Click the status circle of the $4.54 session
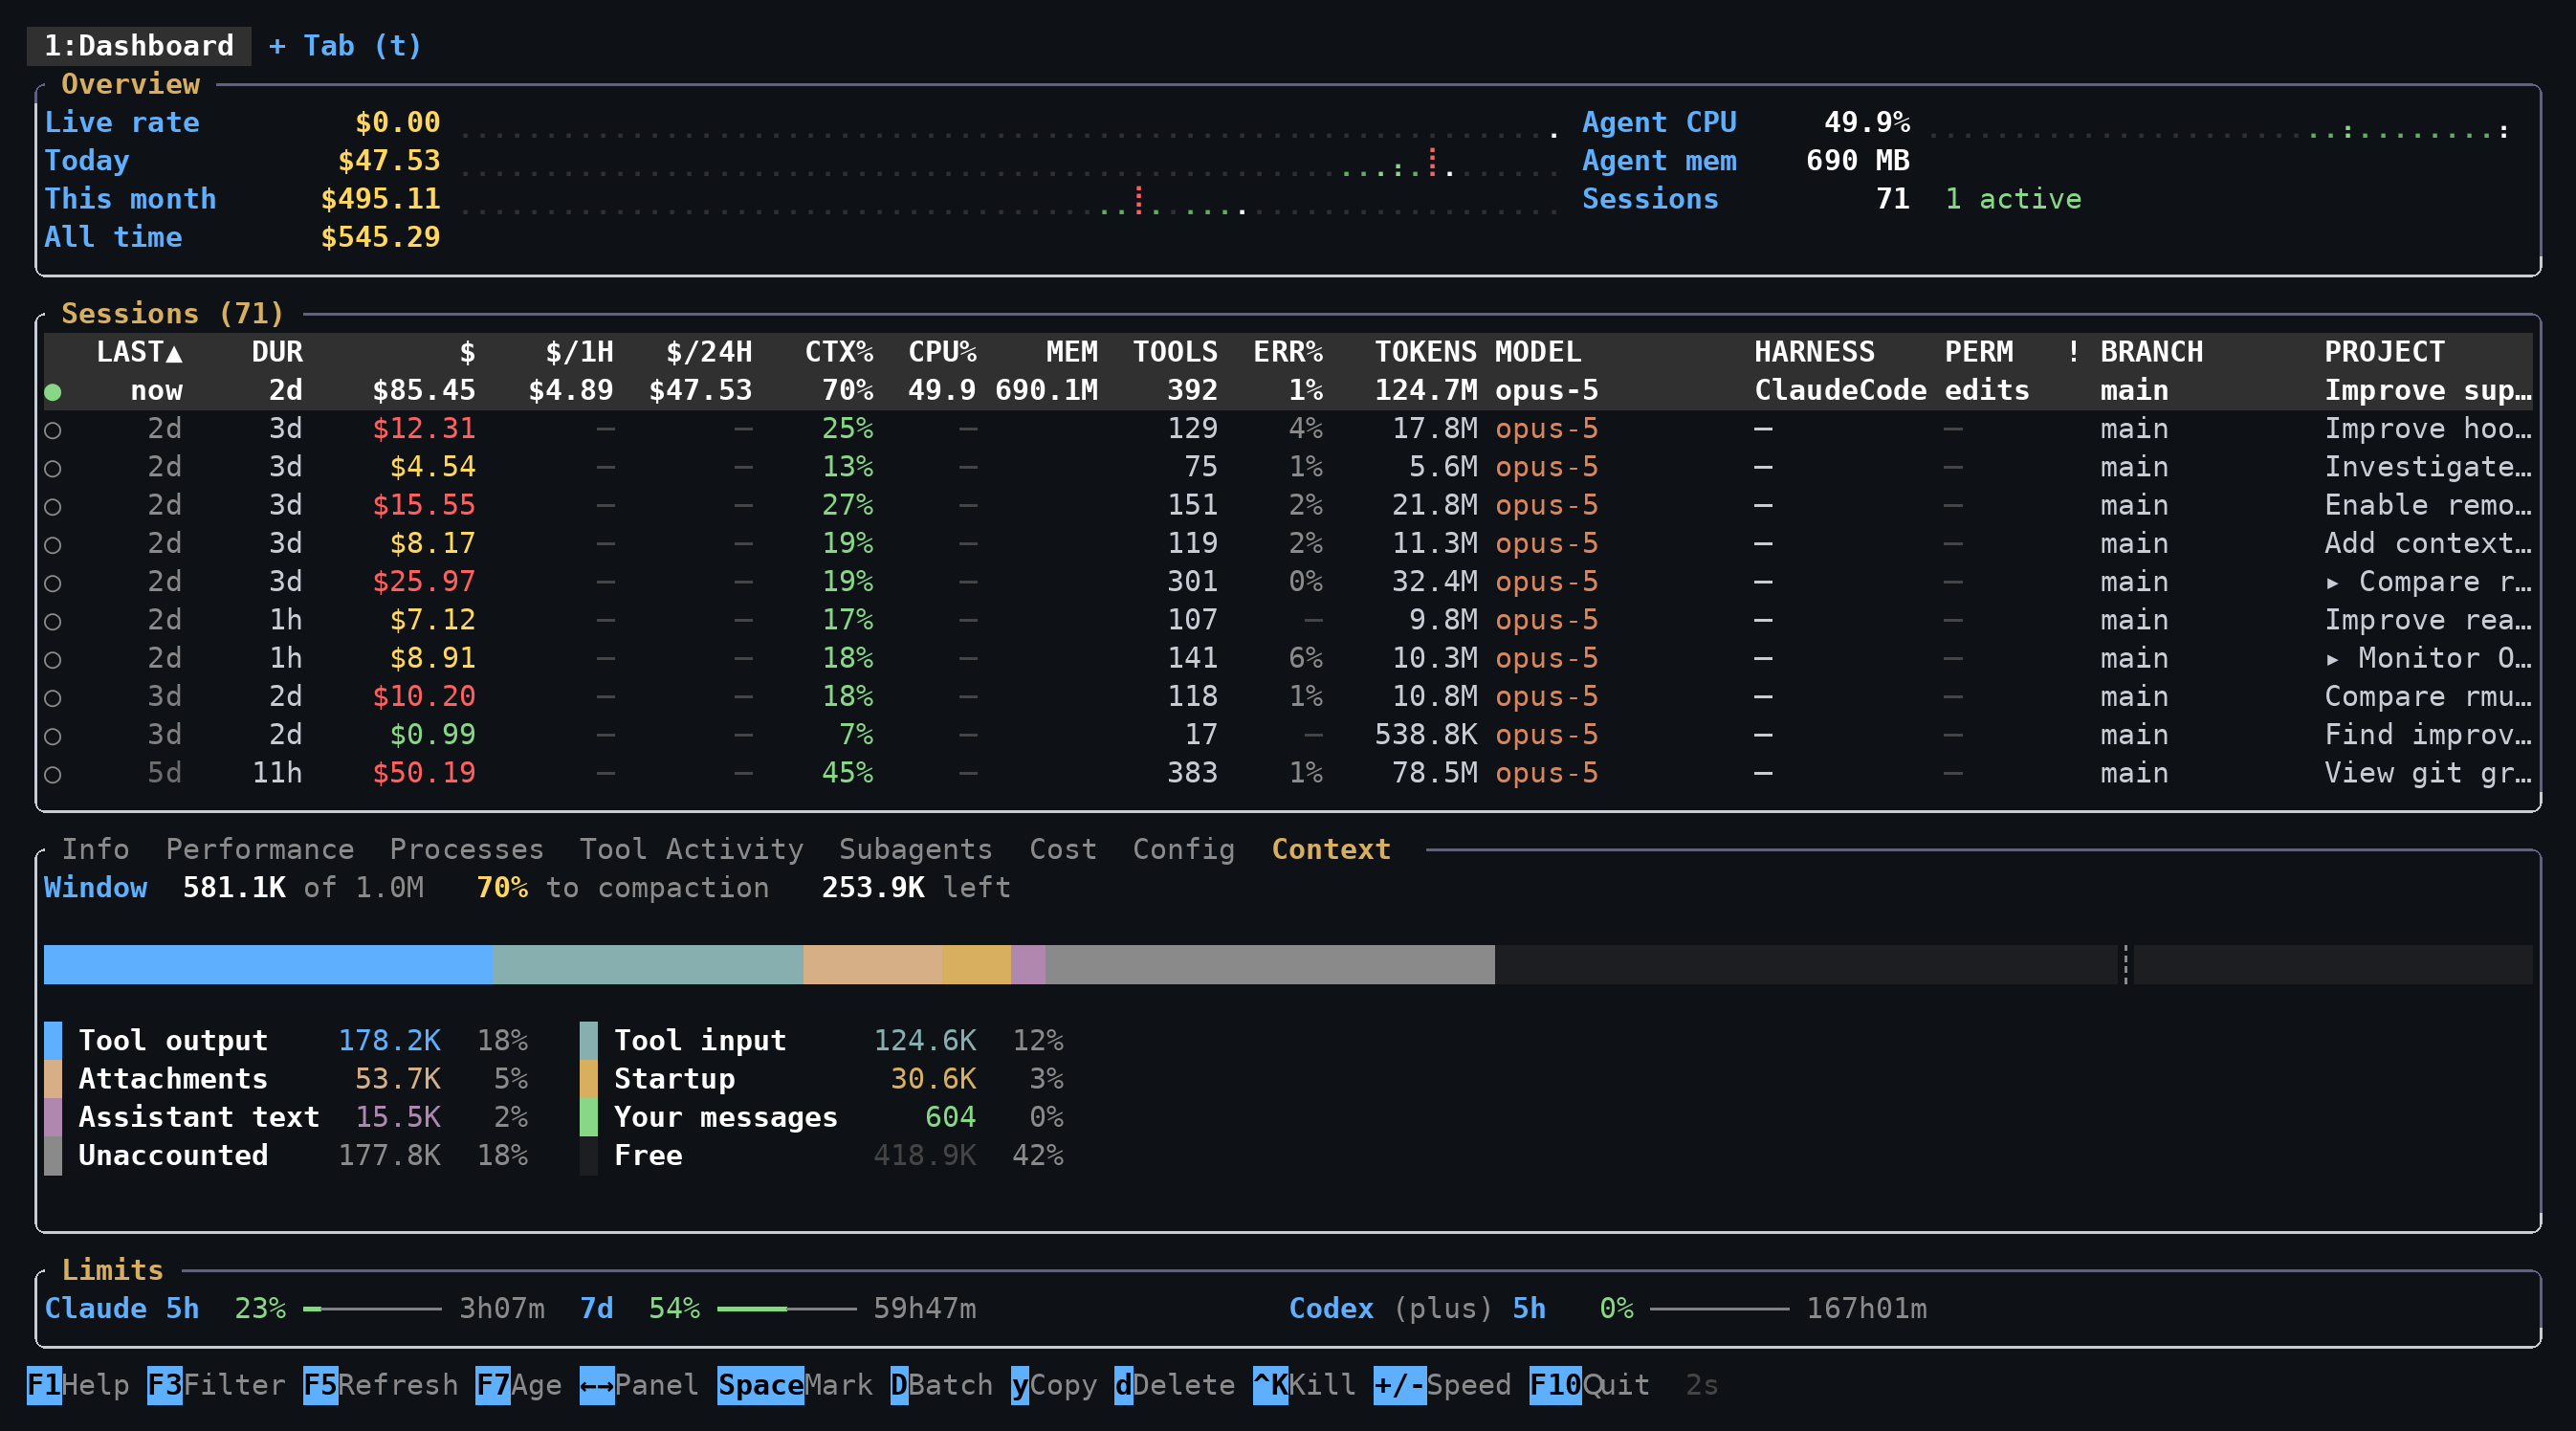Viewport: 2576px width, 1431px height. (53, 468)
